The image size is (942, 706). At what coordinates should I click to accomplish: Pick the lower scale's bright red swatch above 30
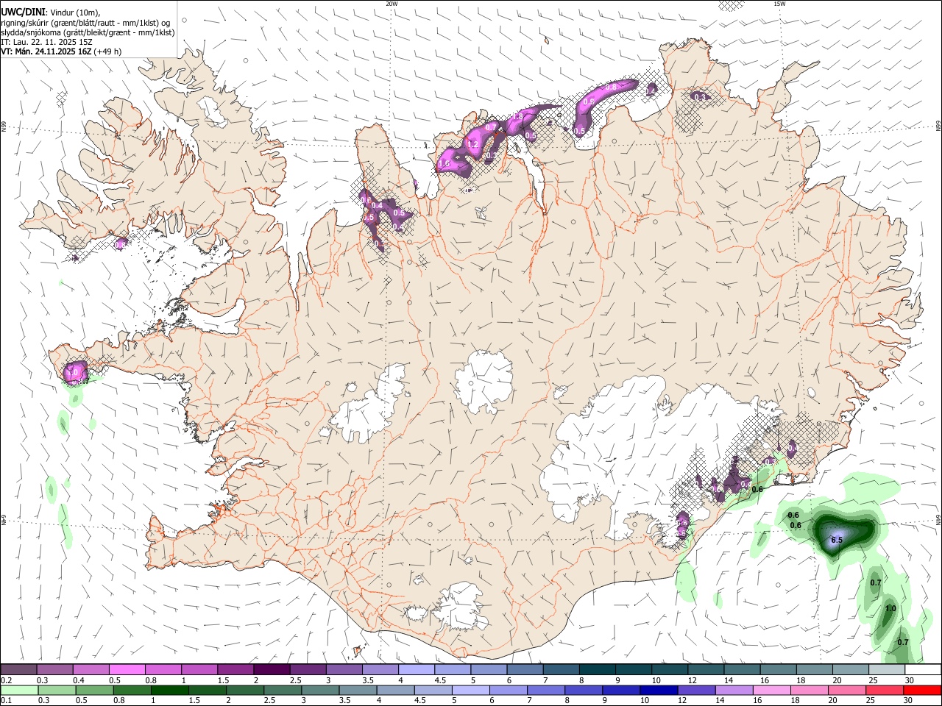click(922, 690)
